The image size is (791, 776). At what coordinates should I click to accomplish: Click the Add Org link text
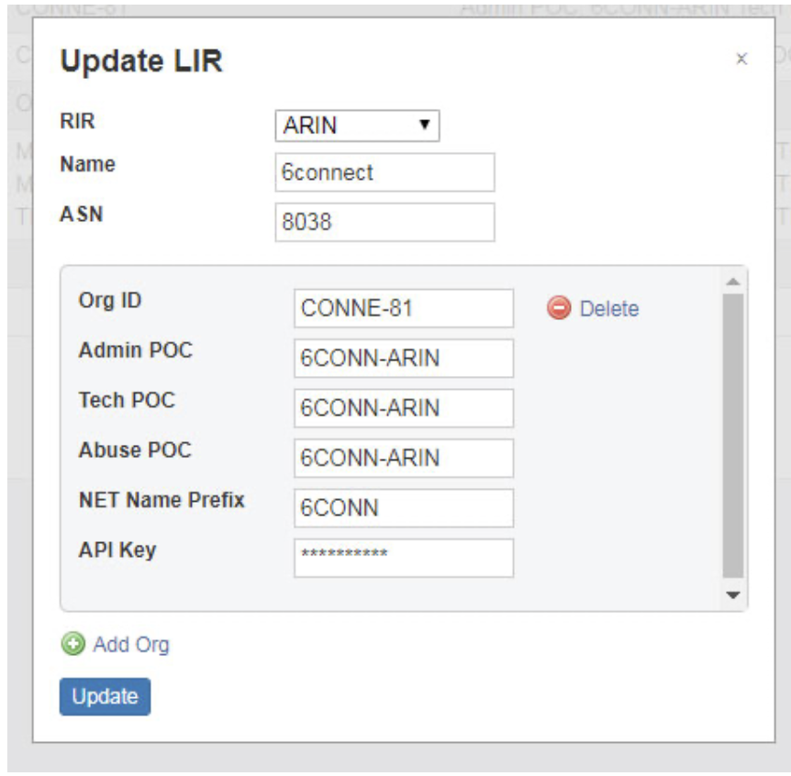pos(131,645)
